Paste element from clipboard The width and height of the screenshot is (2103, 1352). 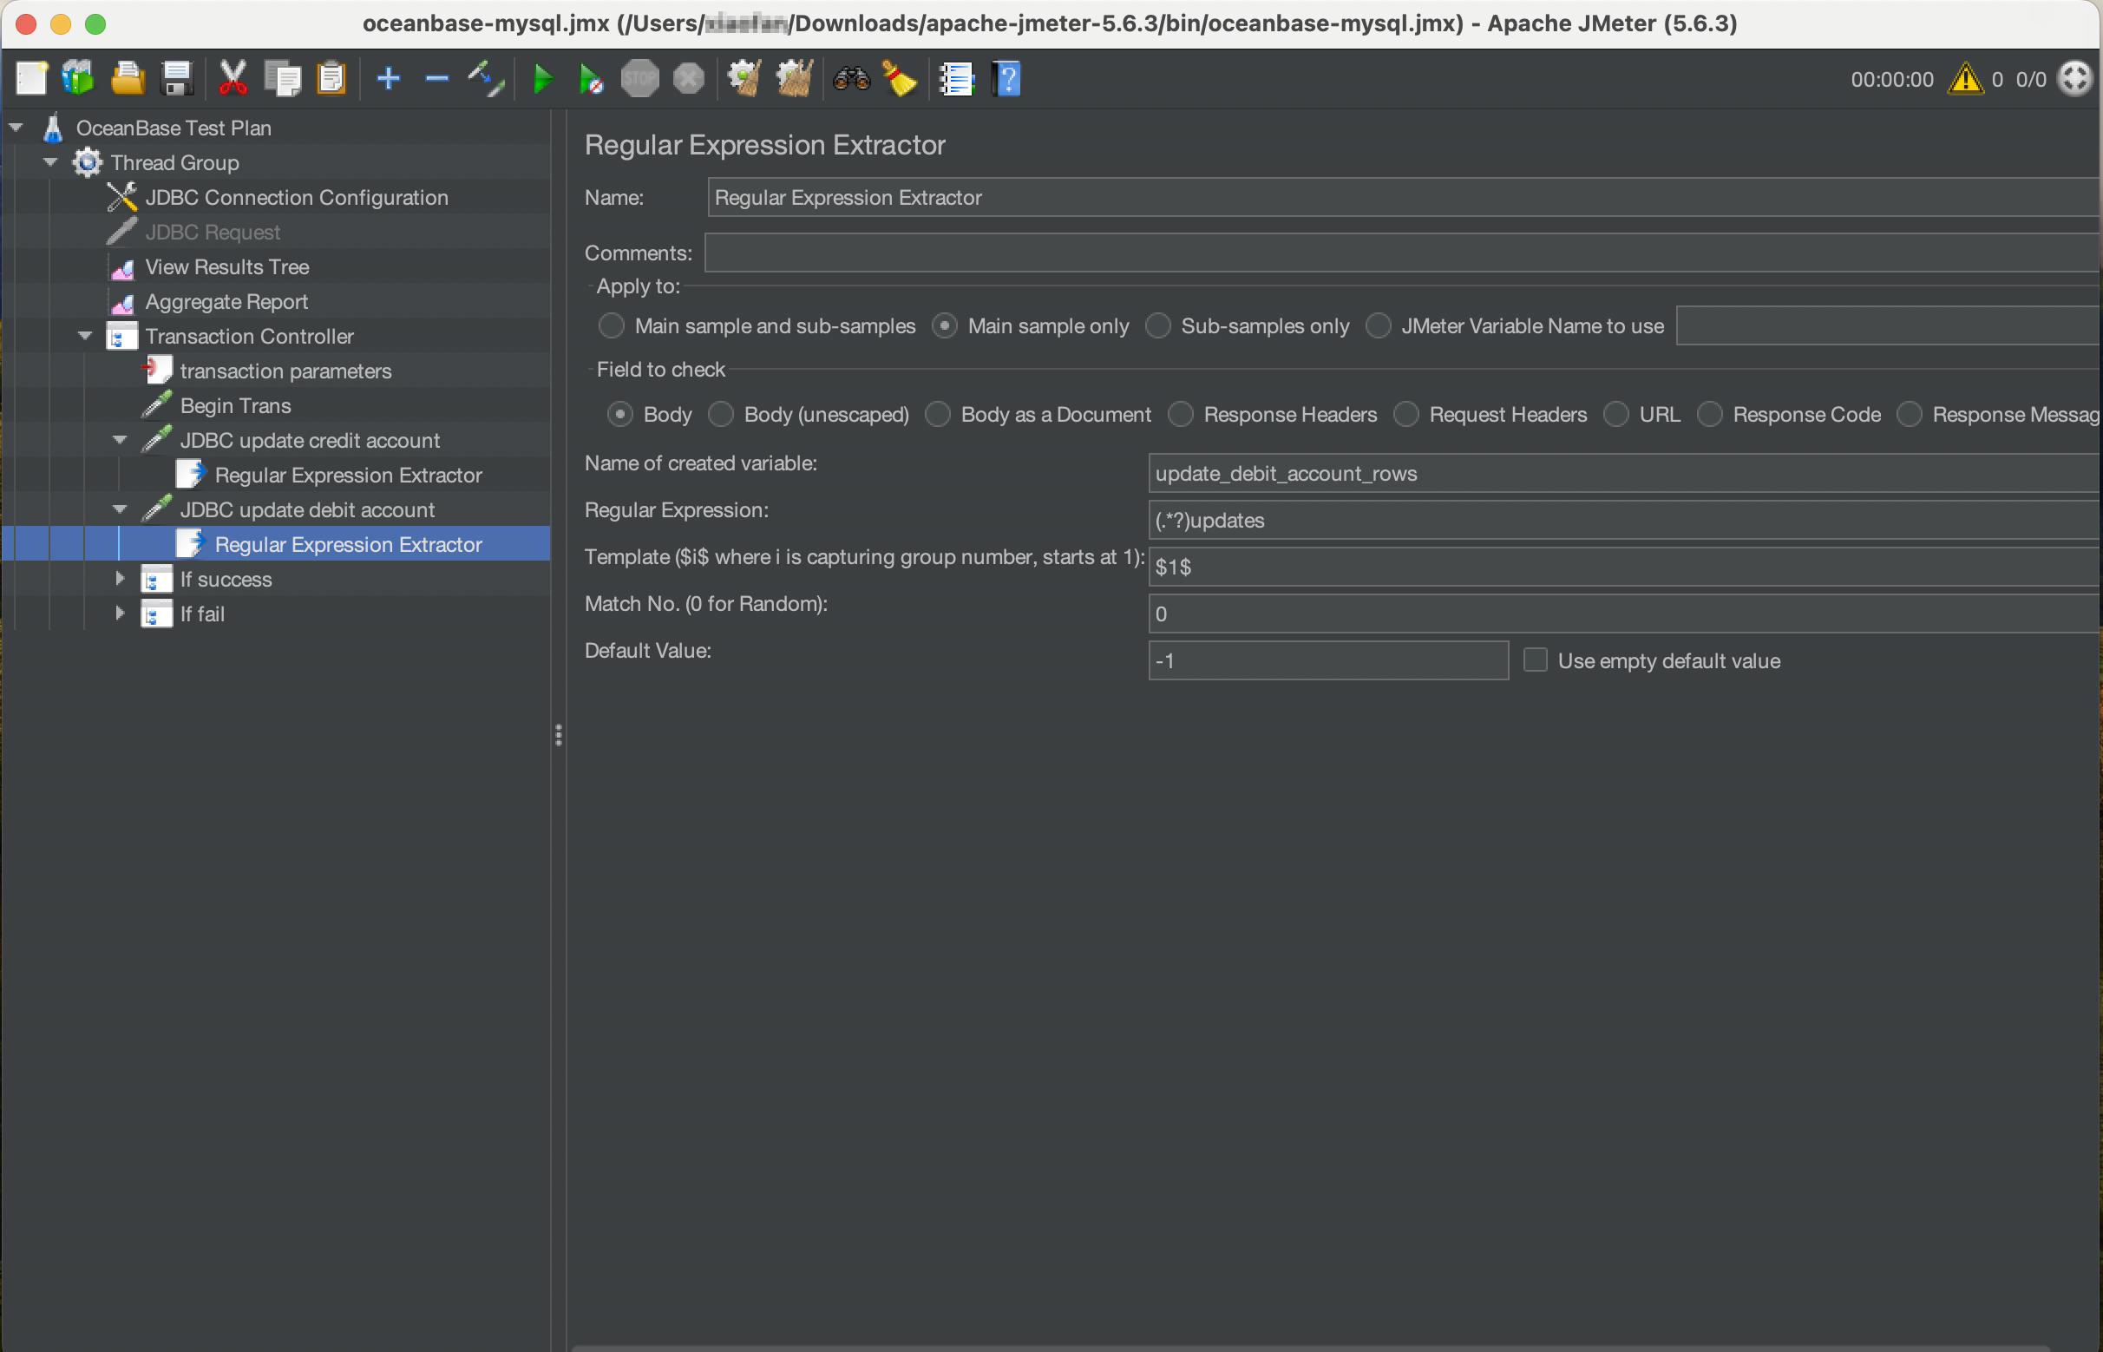(x=332, y=78)
